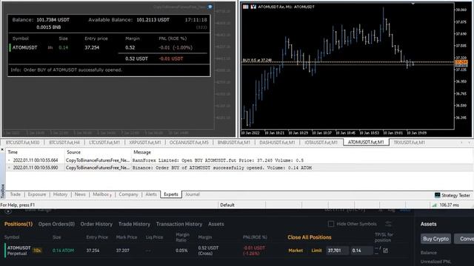This screenshot has width=474, height=266.
Task: Open the Open Orders(0) tab in Binance
Action: pyautogui.click(x=56, y=224)
